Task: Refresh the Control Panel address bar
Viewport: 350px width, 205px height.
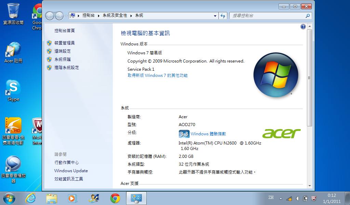Action: 223,16
